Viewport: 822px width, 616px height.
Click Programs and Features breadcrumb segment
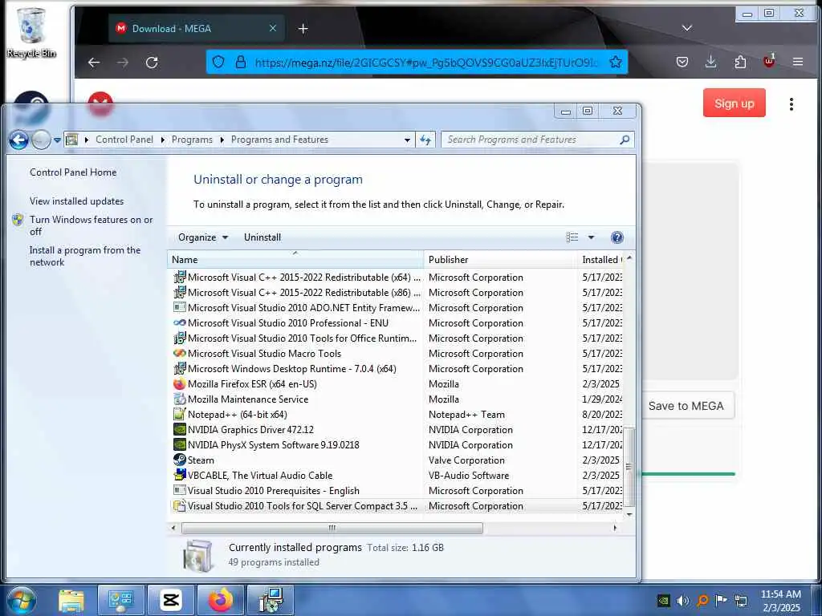tap(279, 140)
